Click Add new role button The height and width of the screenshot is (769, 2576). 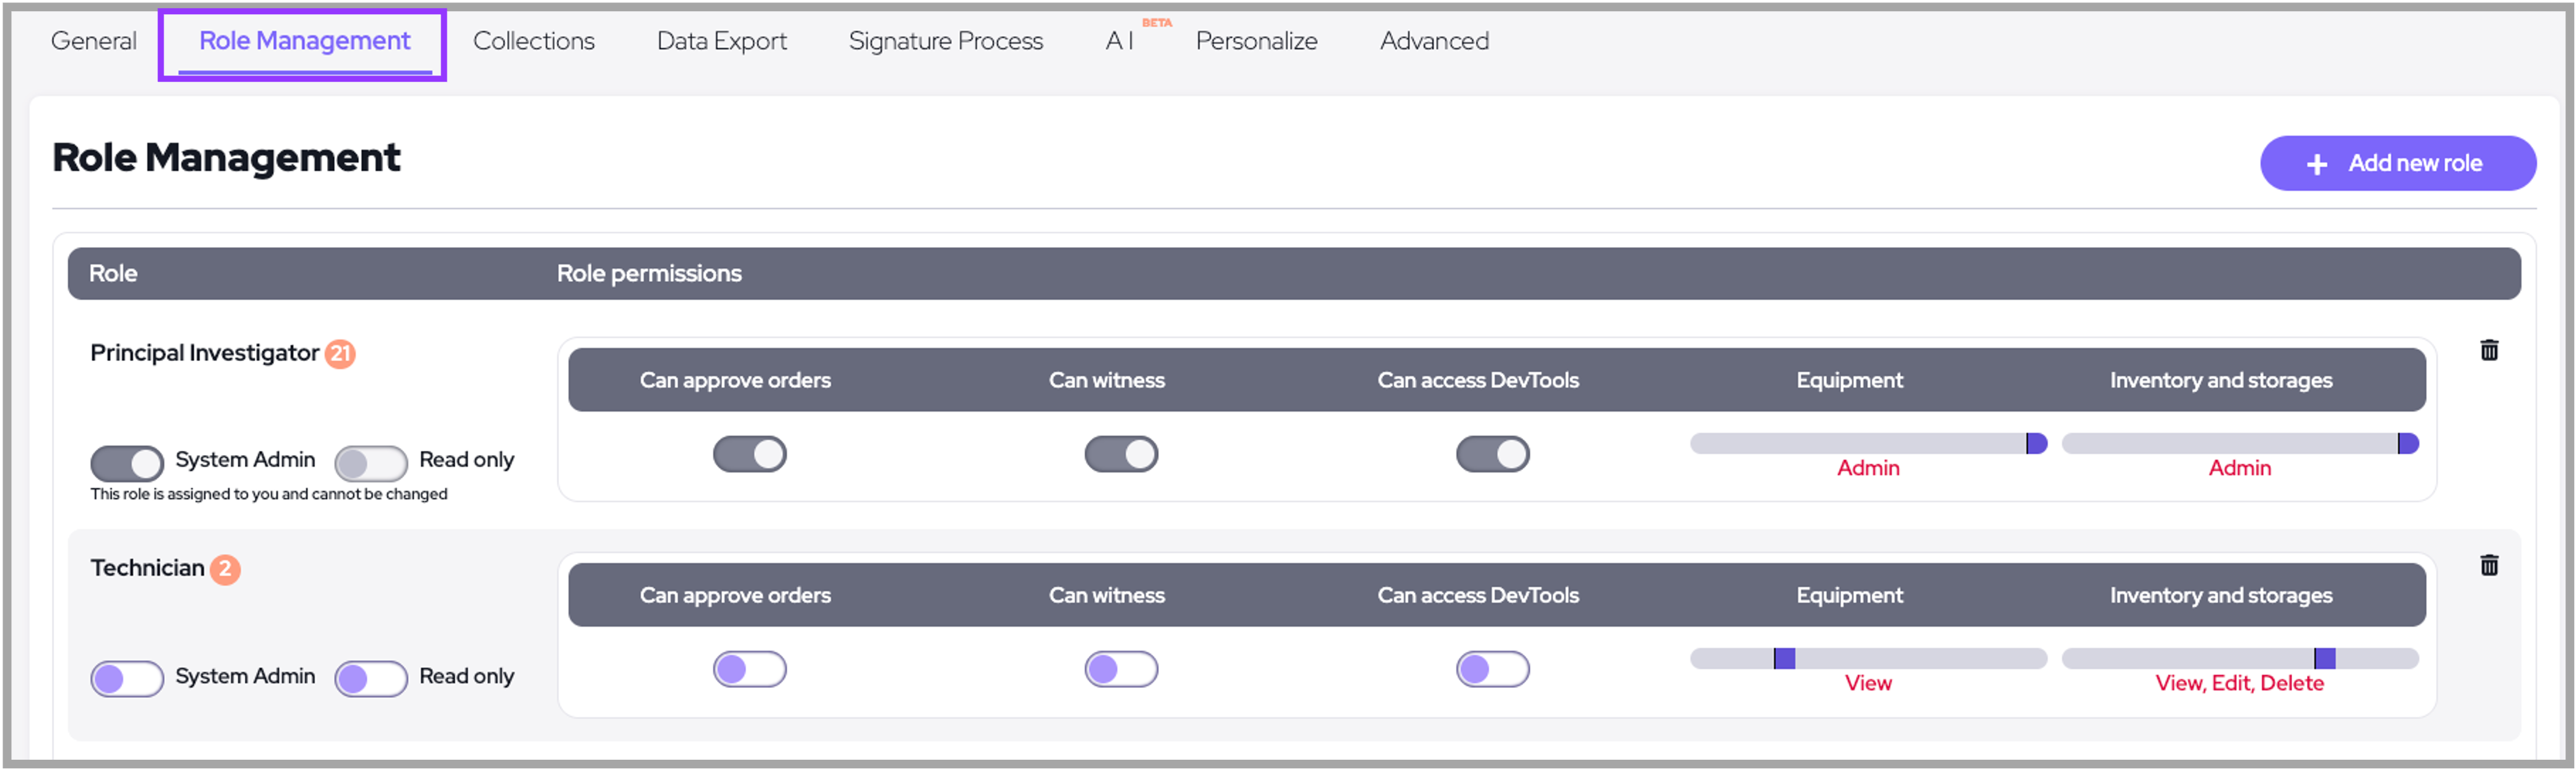2397,164
